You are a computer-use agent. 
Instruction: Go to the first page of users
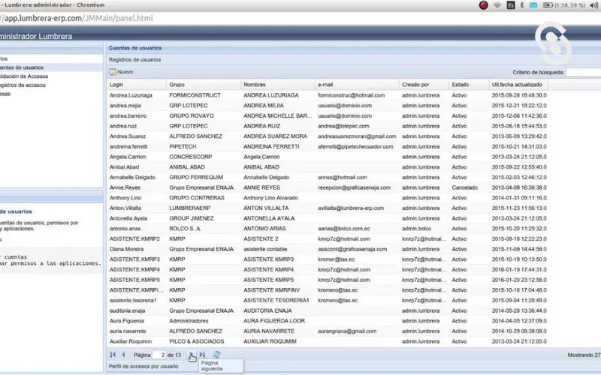tap(113, 355)
